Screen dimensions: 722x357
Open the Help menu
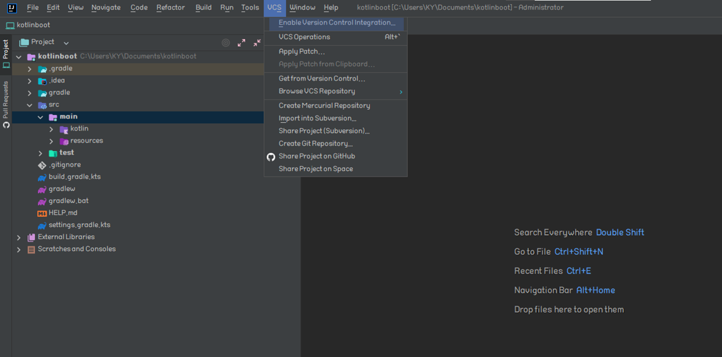click(331, 7)
